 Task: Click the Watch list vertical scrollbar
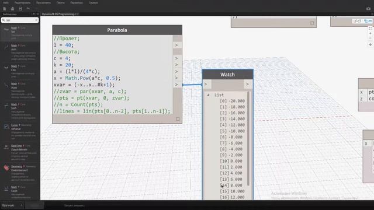click(x=248, y=139)
